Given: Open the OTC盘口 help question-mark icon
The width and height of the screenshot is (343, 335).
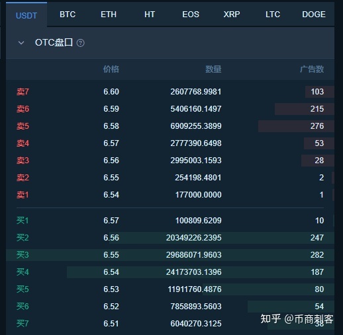Looking at the screenshot, I should pyautogui.click(x=80, y=43).
